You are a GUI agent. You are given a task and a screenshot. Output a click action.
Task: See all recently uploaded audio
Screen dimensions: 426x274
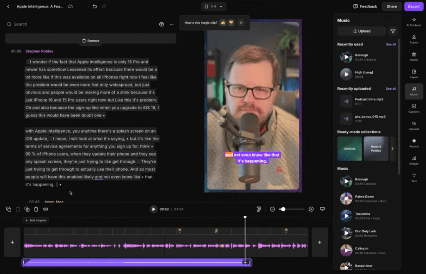391,89
